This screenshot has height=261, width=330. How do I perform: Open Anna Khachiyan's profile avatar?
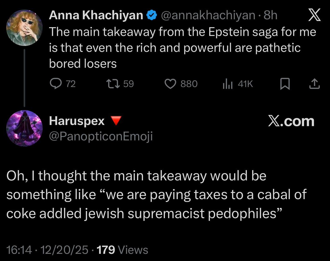click(24, 28)
